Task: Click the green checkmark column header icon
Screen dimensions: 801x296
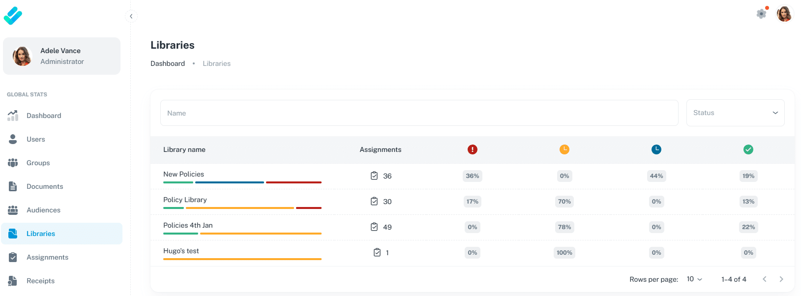Action: [x=748, y=149]
